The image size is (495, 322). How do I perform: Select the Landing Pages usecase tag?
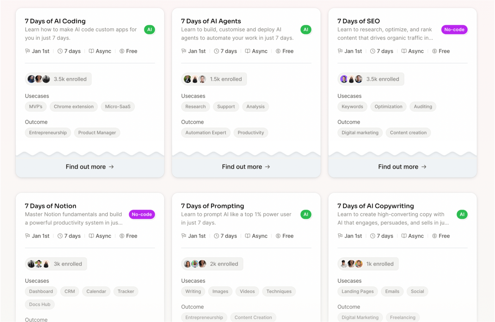357,291
